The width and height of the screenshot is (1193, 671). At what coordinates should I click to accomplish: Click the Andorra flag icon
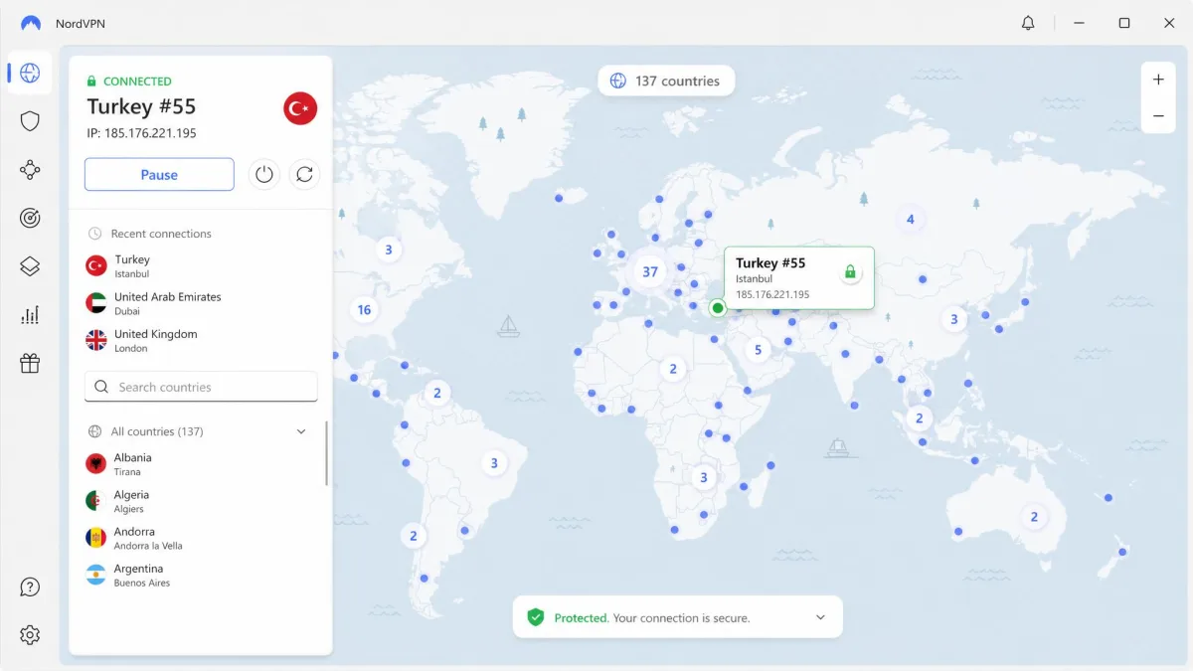96,538
